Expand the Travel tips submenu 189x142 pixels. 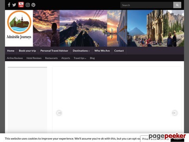pos(80,58)
